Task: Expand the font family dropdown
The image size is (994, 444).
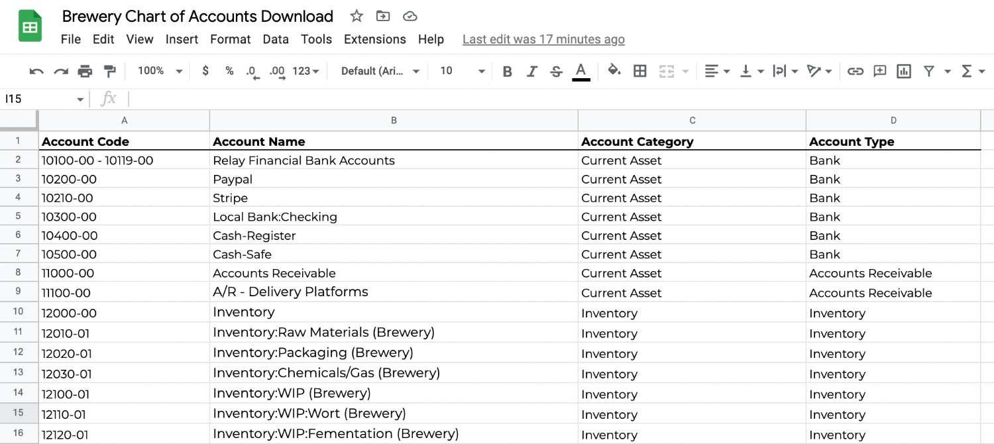Action: point(380,71)
